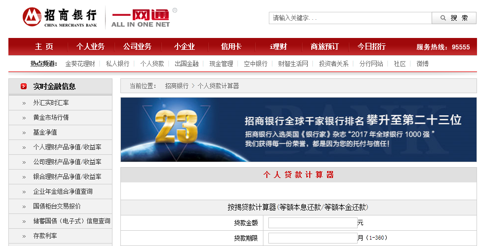Click the 23rd ranking banner image
478x246 pixels.
298,130
